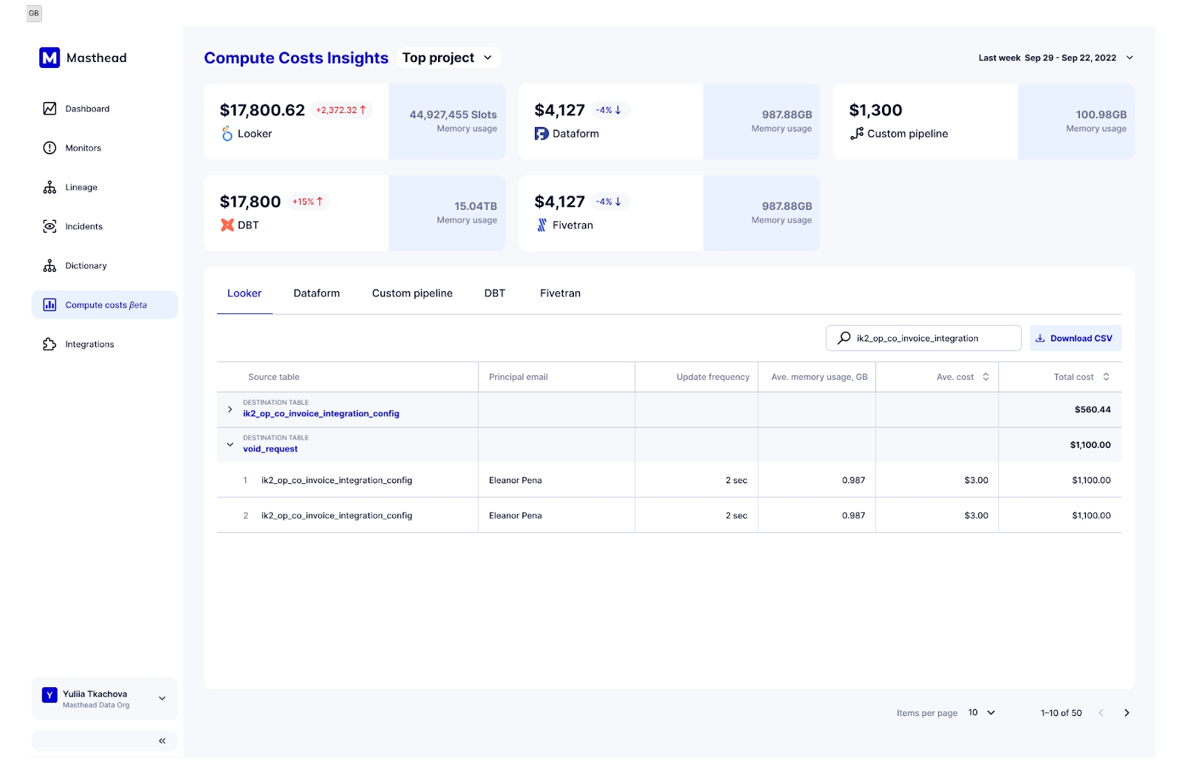Click the search magnifier icon

pos(844,338)
